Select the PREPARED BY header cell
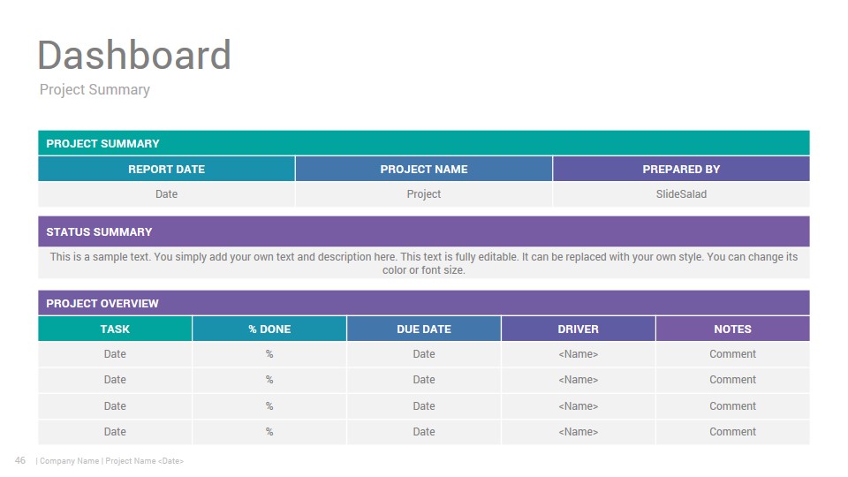Image resolution: width=848 pixels, height=477 pixels. pos(681,170)
